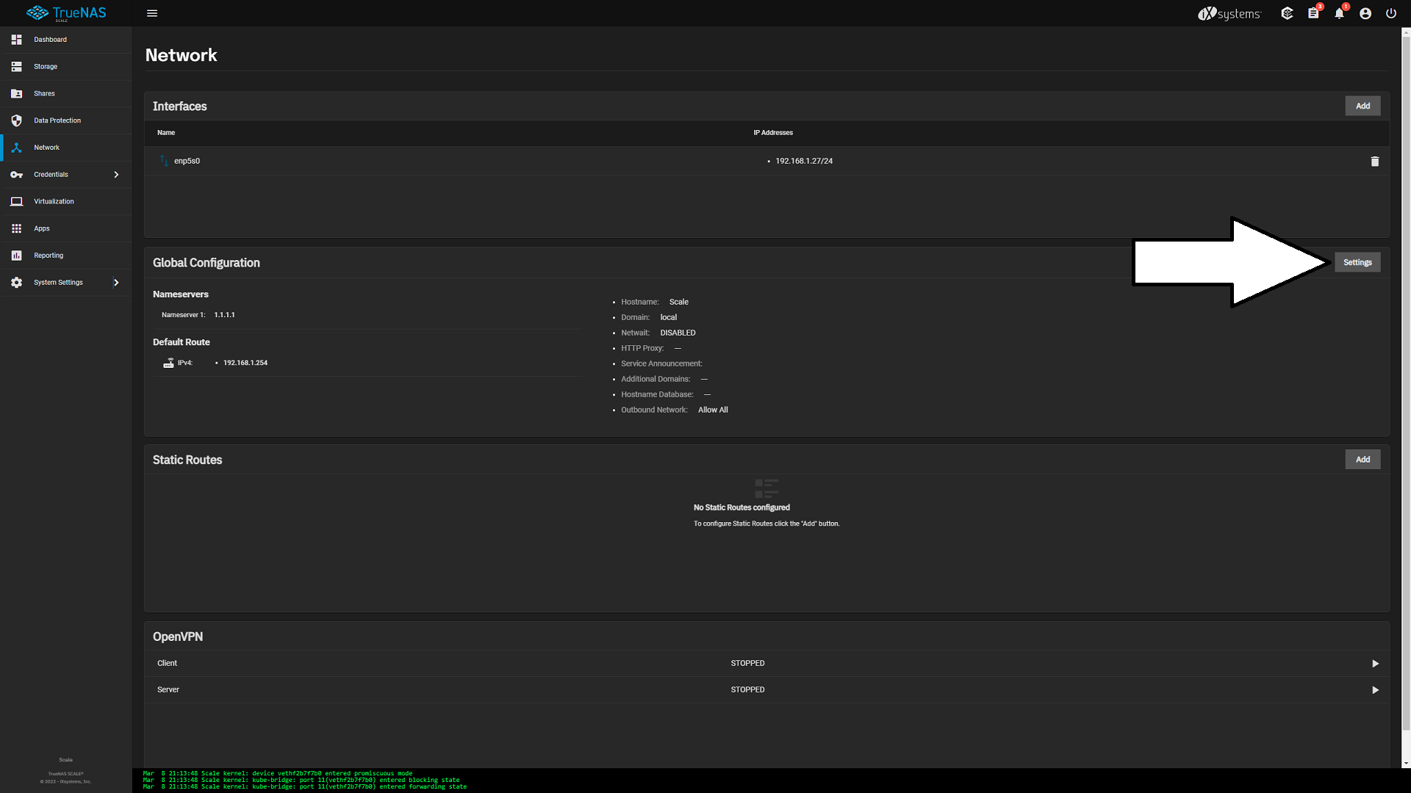Click the Storage sidebar icon
The width and height of the screenshot is (1411, 793).
coord(16,67)
